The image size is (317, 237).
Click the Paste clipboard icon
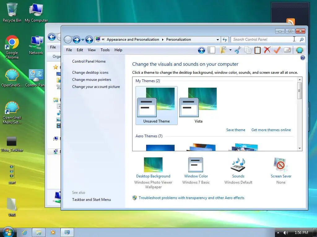point(257,50)
